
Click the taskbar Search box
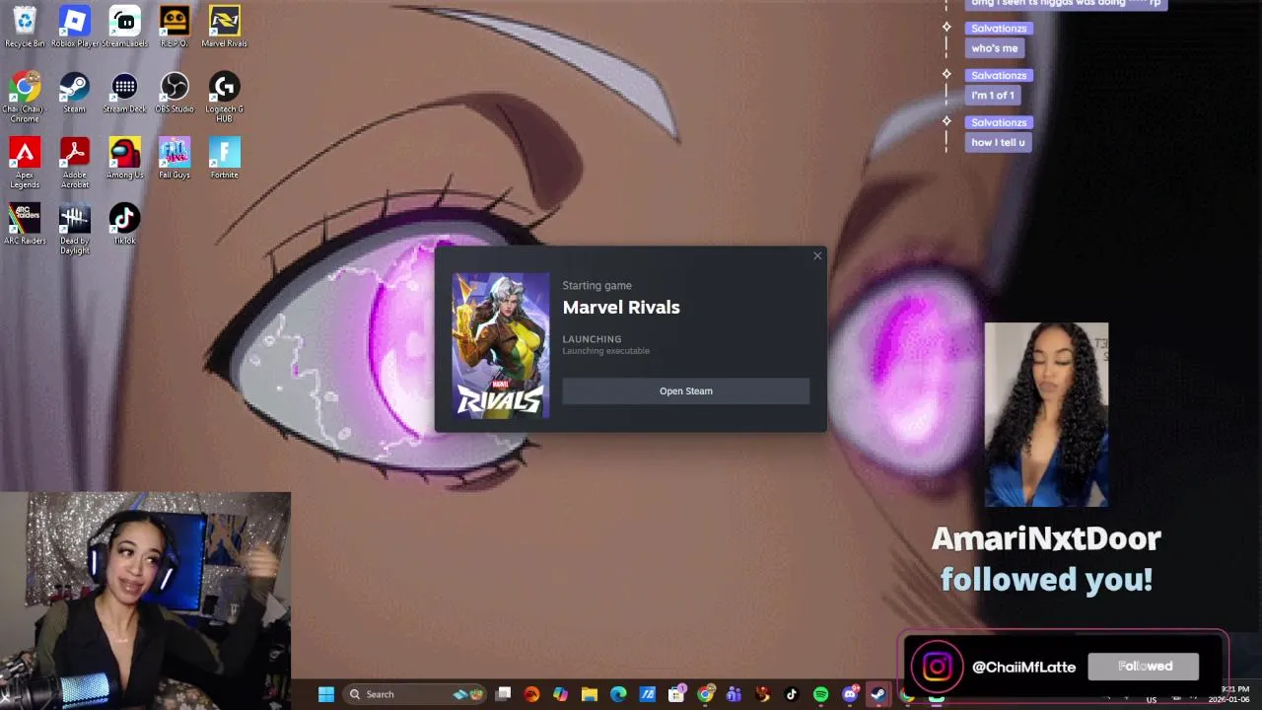[x=416, y=694]
